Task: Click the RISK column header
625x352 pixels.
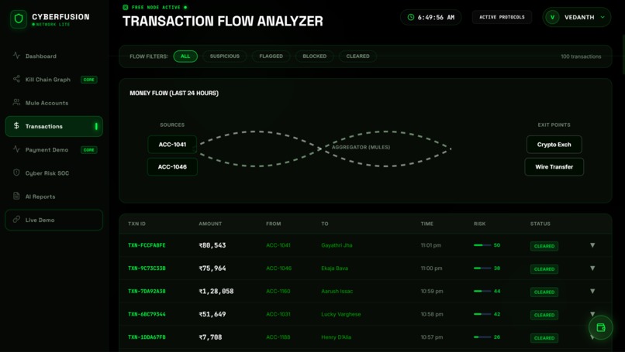Action: coord(479,224)
